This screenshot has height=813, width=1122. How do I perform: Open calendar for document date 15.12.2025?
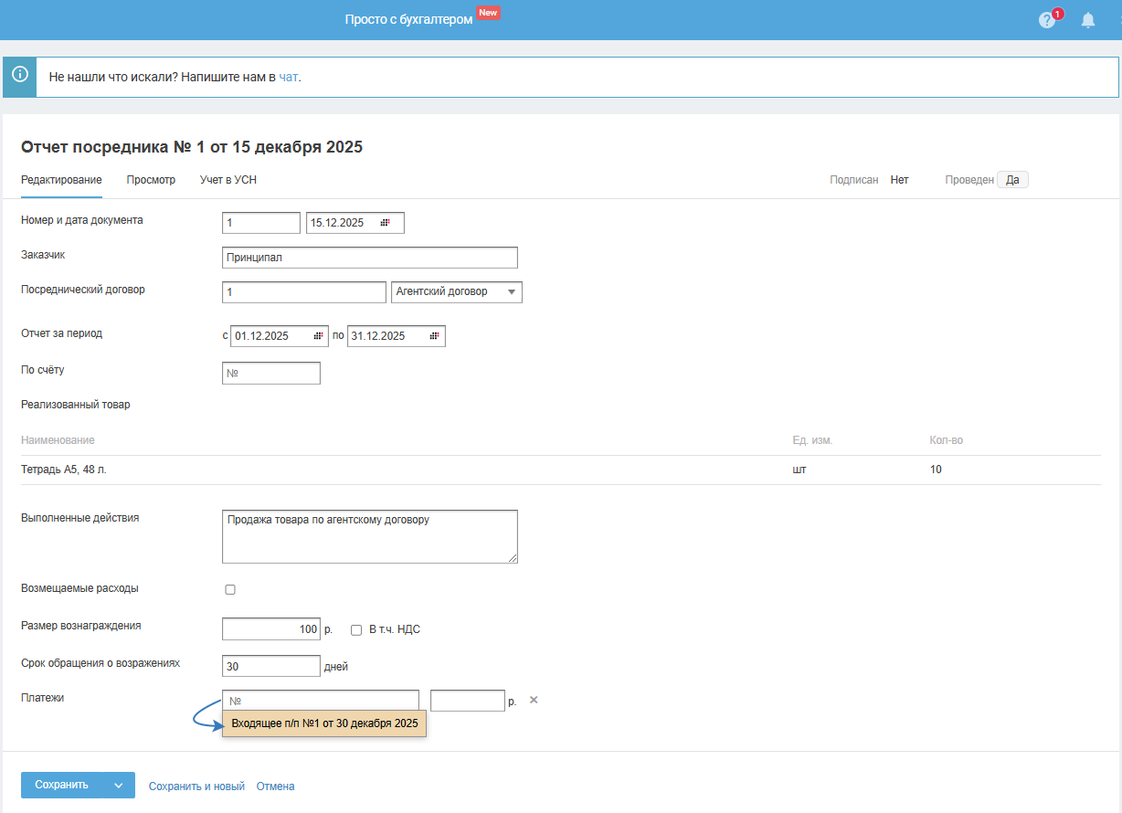386,223
